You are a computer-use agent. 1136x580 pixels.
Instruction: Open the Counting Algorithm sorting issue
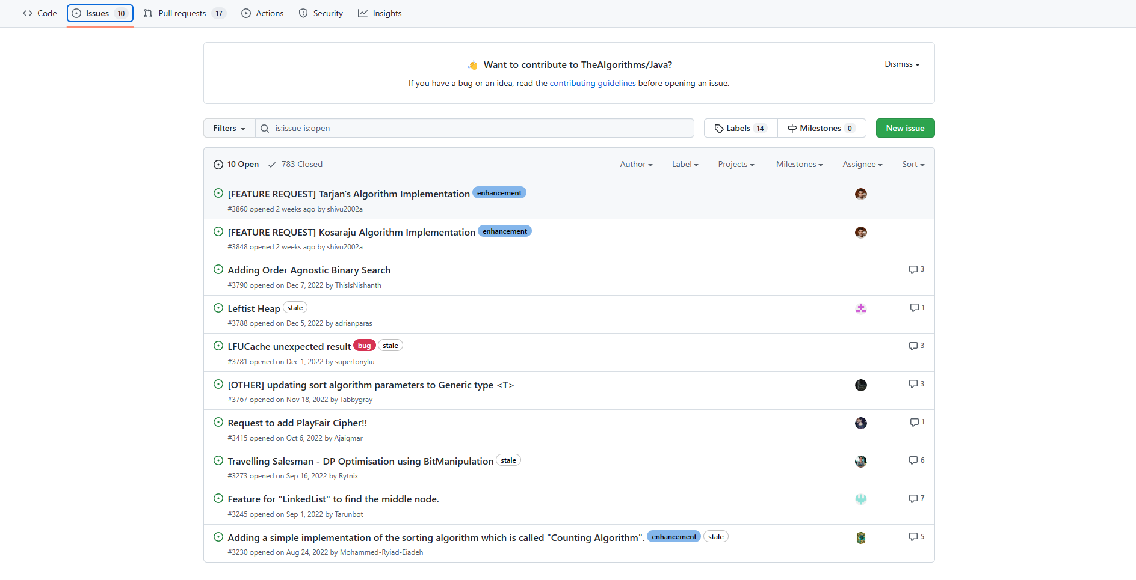(x=436, y=538)
